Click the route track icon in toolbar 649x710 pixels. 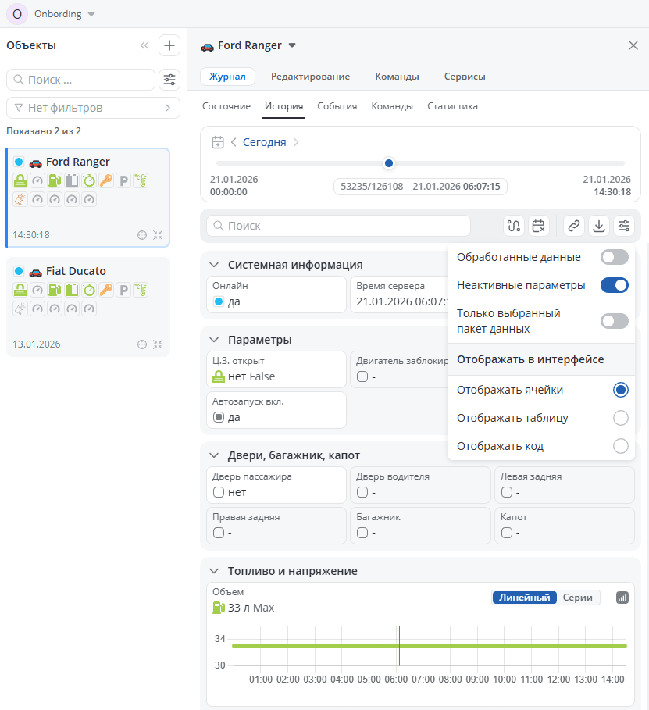point(513,226)
